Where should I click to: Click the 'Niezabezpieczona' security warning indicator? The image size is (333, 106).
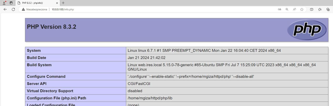coord(34,9)
